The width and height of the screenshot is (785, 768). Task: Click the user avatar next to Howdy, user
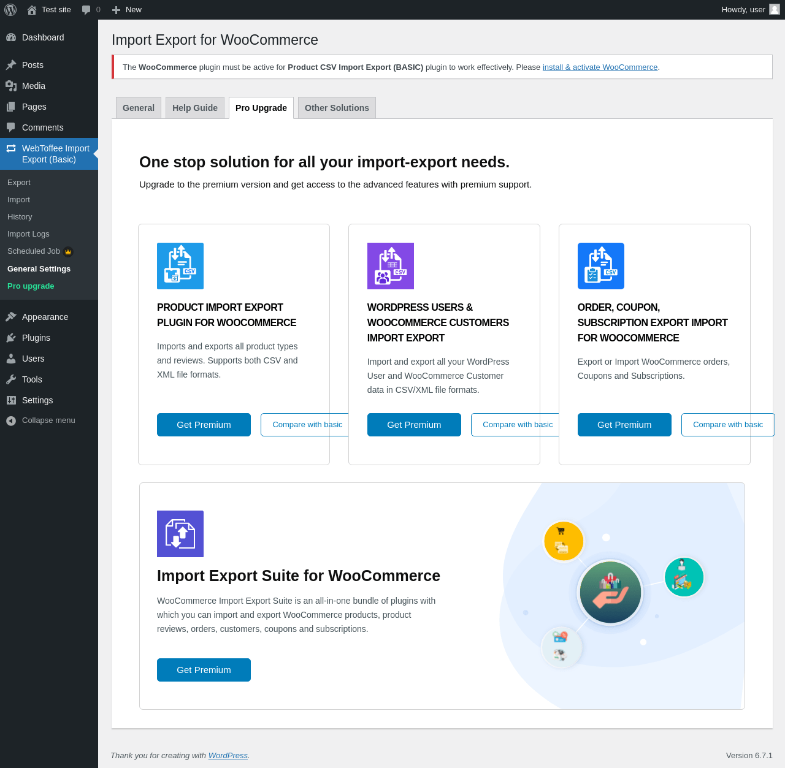click(775, 9)
